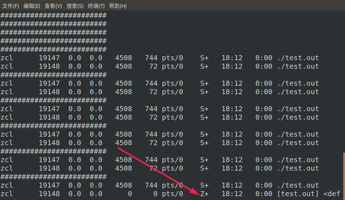Click the 744 value in the first process row
The width and height of the screenshot is (345, 200).
point(151,58)
